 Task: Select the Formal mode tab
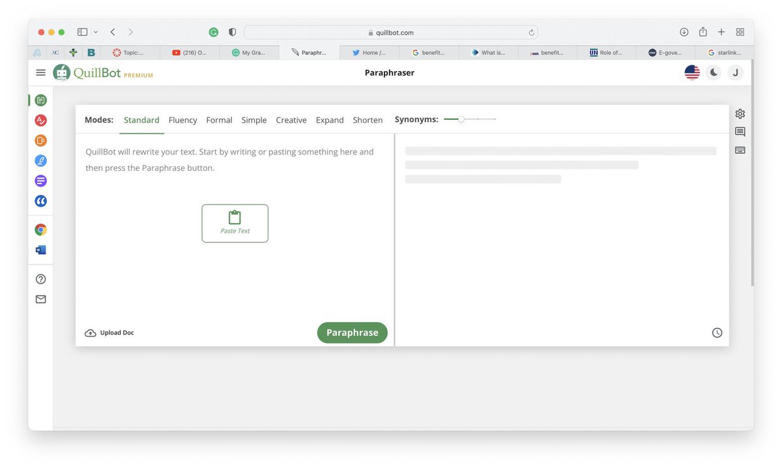(x=219, y=120)
